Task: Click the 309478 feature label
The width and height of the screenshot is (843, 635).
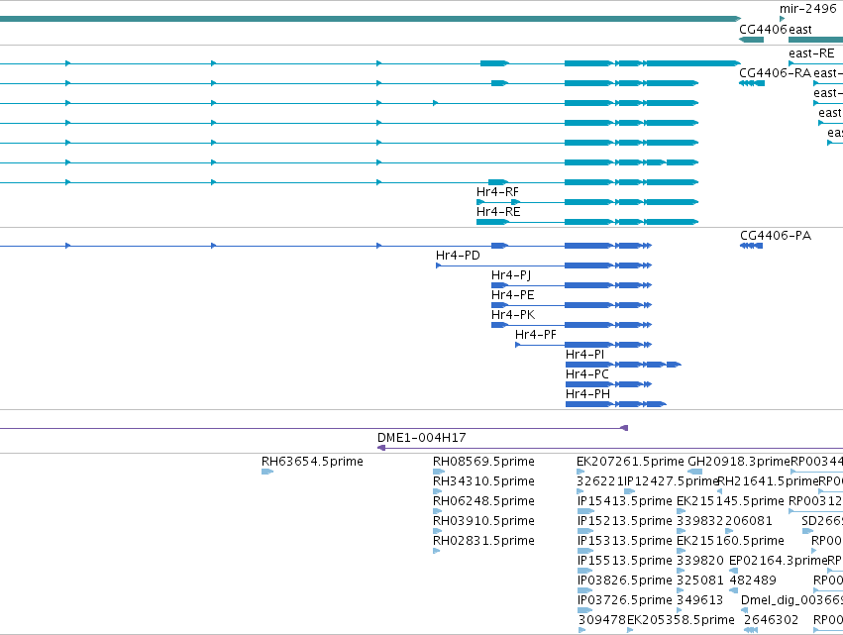Action: click(x=602, y=620)
